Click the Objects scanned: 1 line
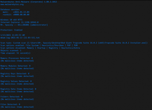This screenshot has height=110, width=152. pos(11,50)
